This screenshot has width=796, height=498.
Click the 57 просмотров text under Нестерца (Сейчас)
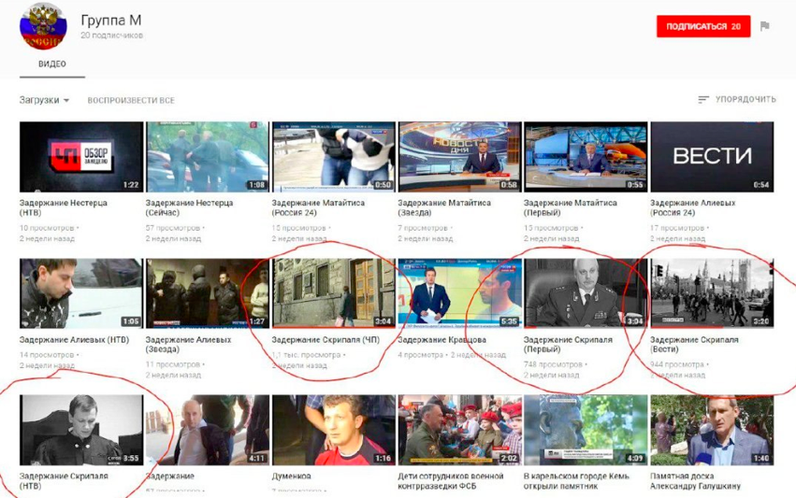173,228
